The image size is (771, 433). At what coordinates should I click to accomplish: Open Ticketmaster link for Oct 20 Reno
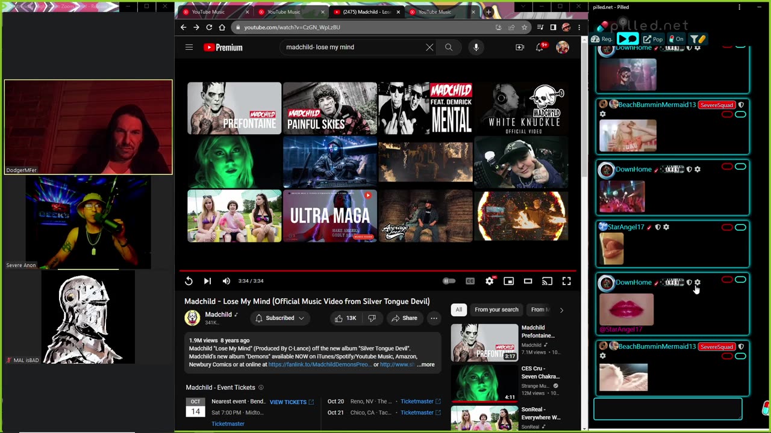(420, 401)
